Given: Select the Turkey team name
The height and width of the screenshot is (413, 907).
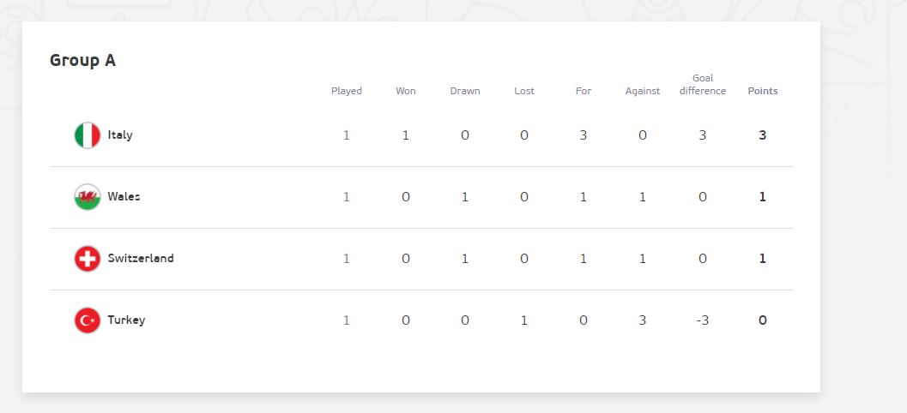Looking at the screenshot, I should (x=126, y=320).
